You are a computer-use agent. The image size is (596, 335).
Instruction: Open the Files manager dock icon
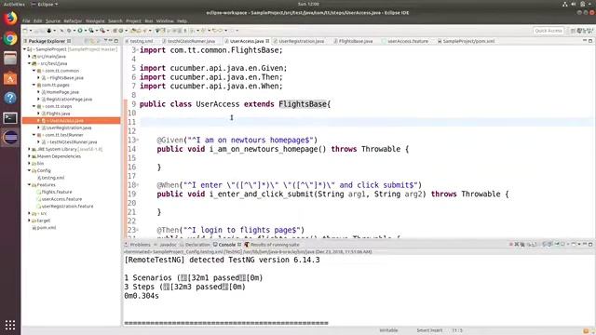click(x=10, y=59)
